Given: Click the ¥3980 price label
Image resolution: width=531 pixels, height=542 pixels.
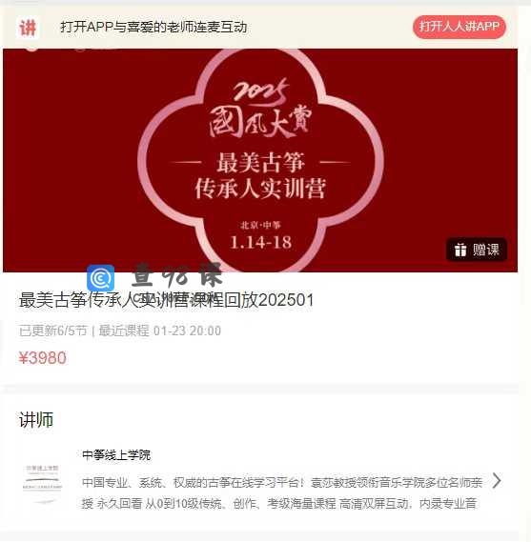Looking at the screenshot, I should (42, 358).
